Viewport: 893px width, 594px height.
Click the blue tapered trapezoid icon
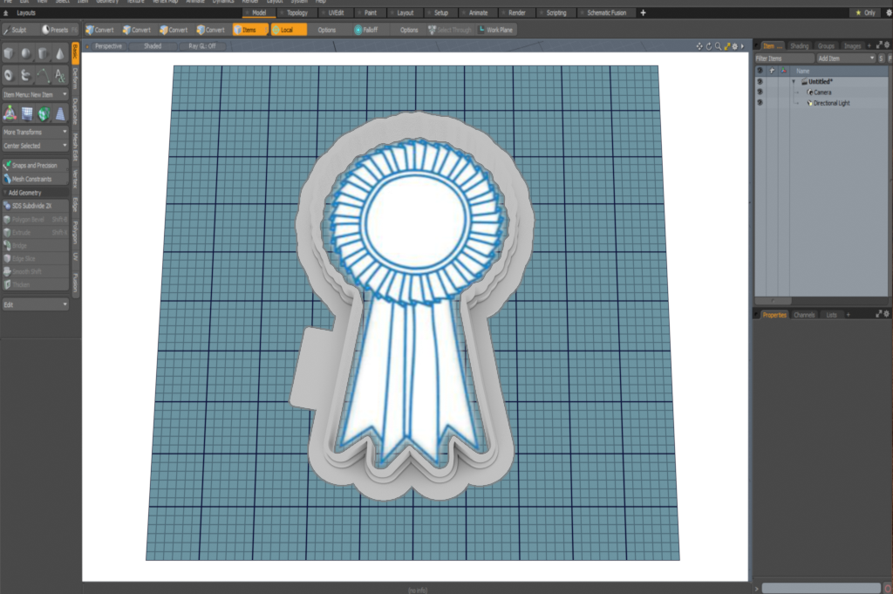point(60,114)
